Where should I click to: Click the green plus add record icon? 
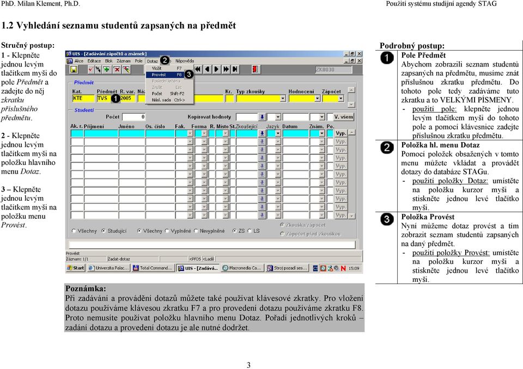[106, 69]
